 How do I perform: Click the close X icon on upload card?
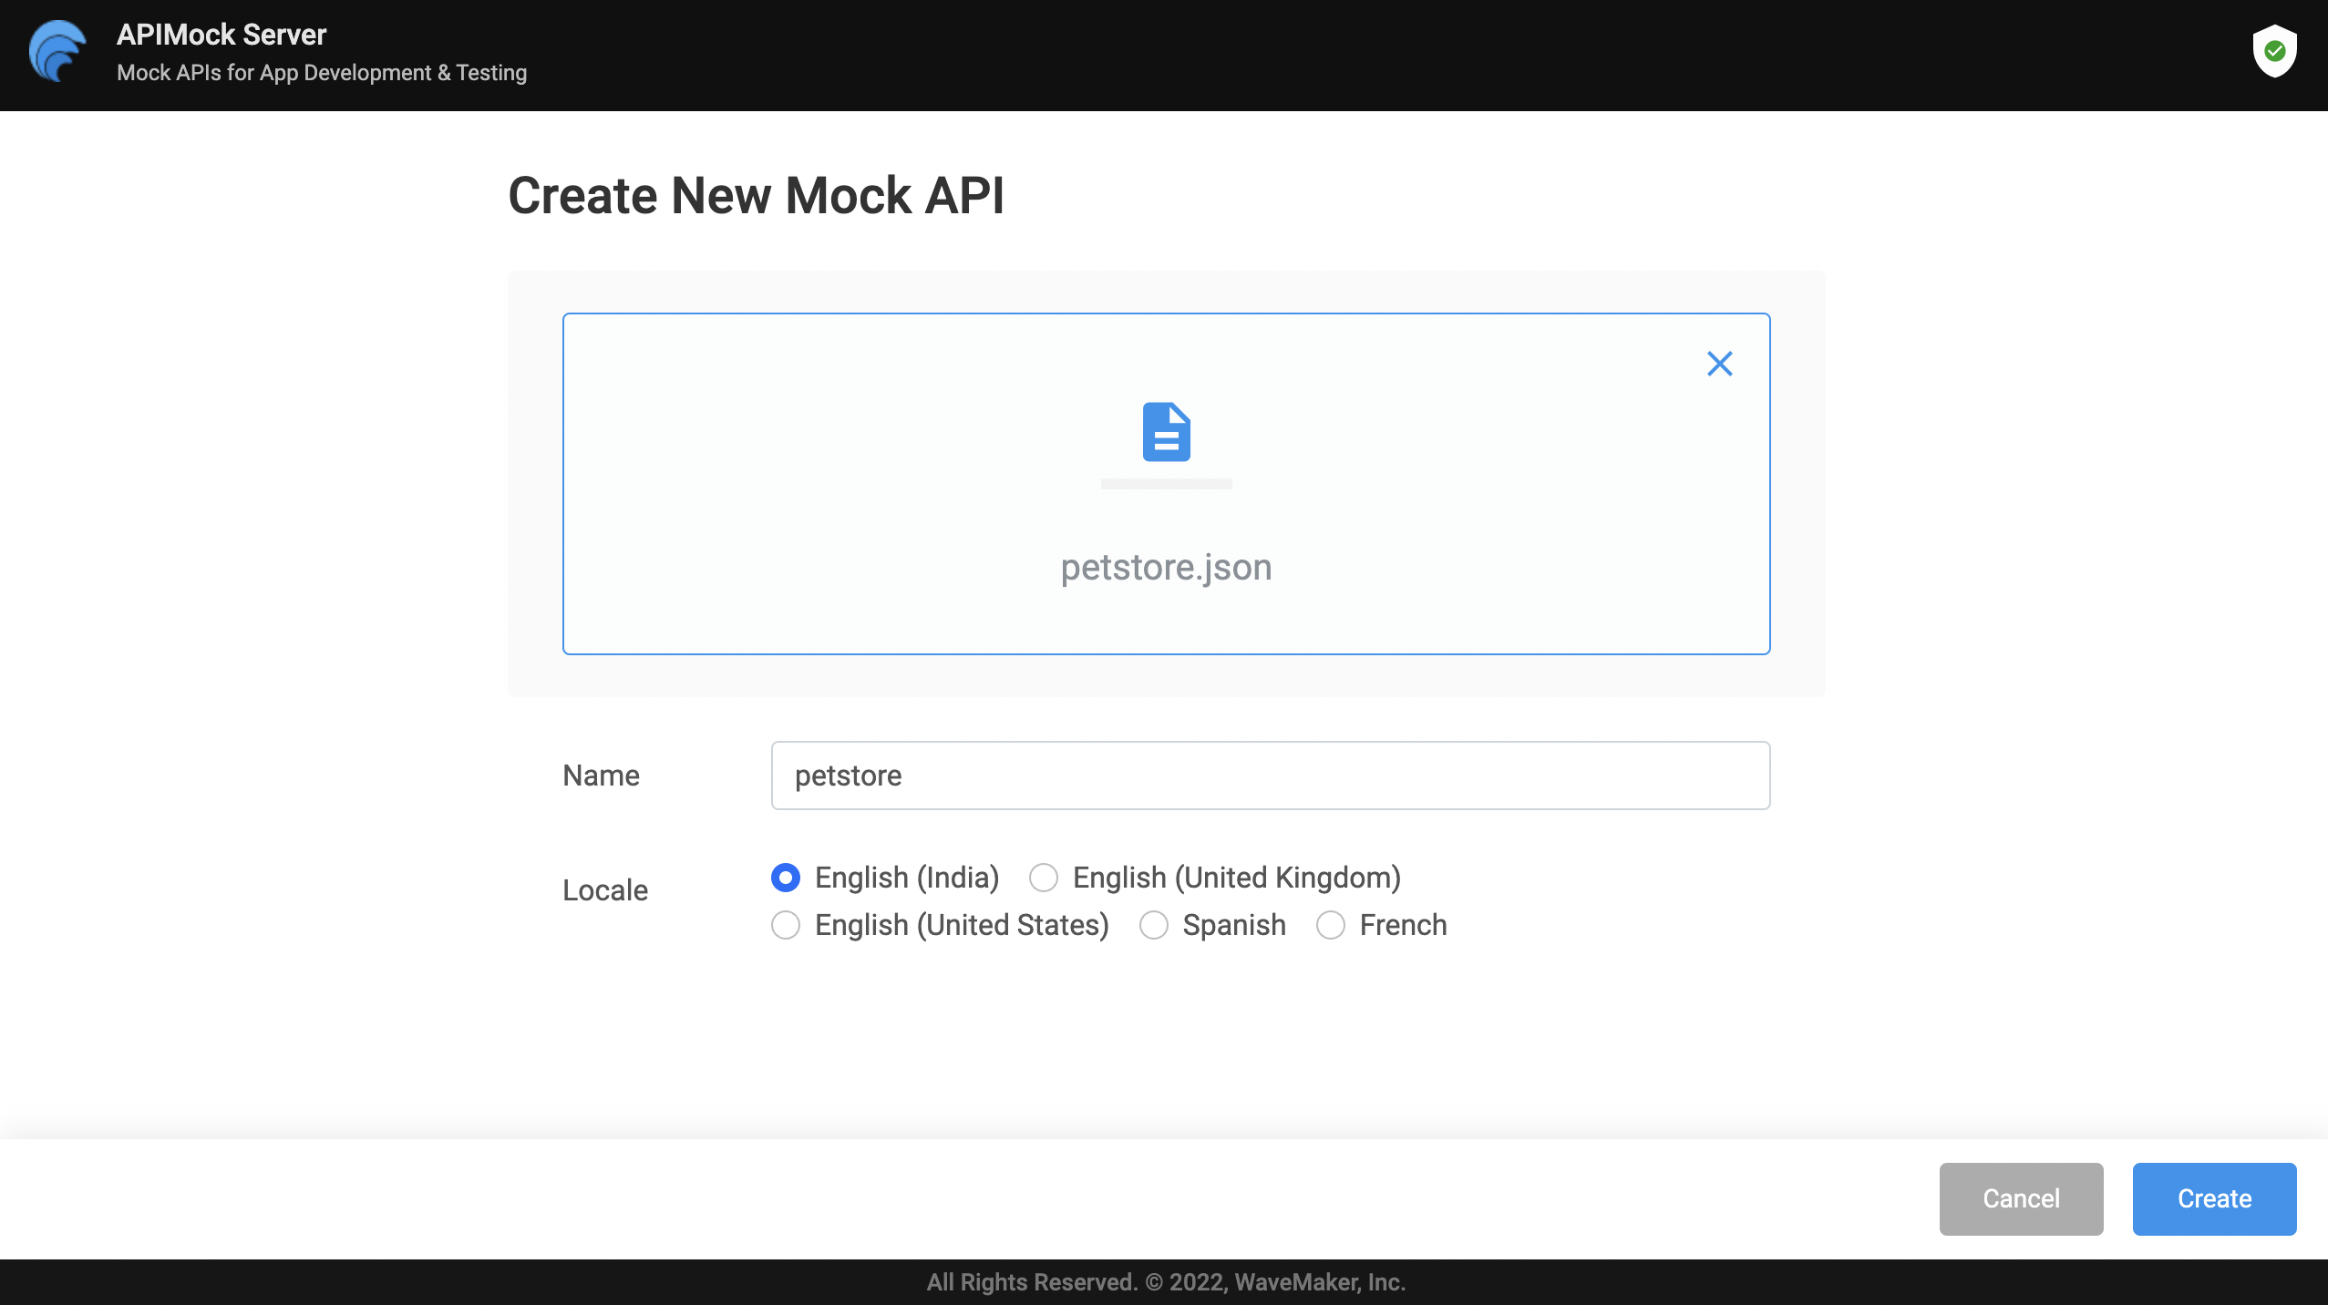(x=1720, y=363)
